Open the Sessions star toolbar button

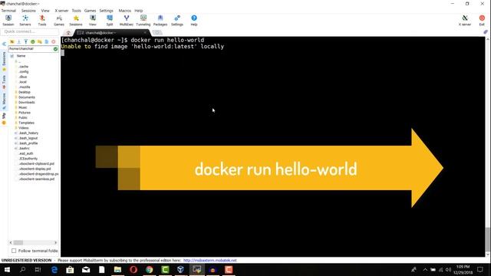click(x=76, y=21)
